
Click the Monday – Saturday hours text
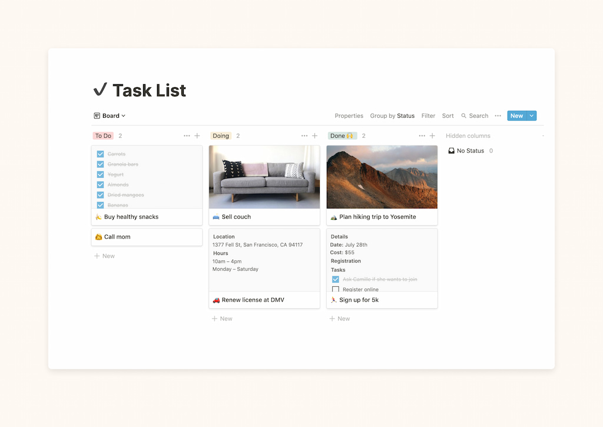point(236,269)
